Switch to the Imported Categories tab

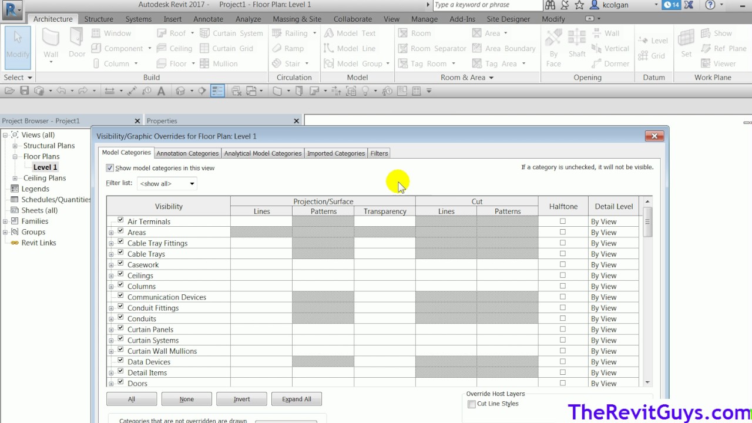point(336,153)
